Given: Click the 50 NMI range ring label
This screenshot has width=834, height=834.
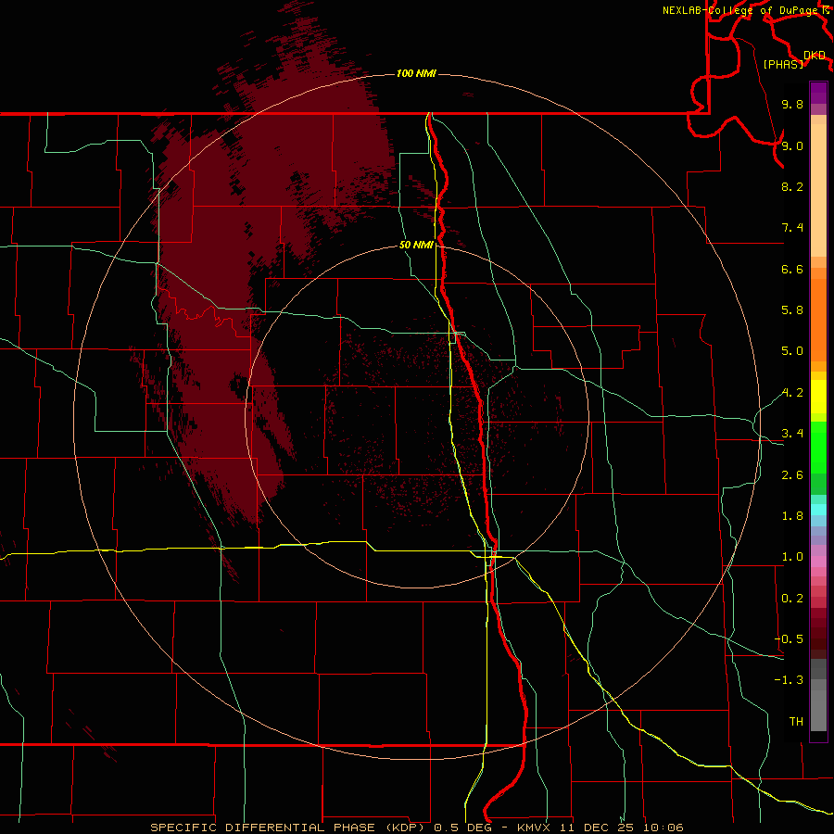Looking at the screenshot, I should click(x=416, y=245).
